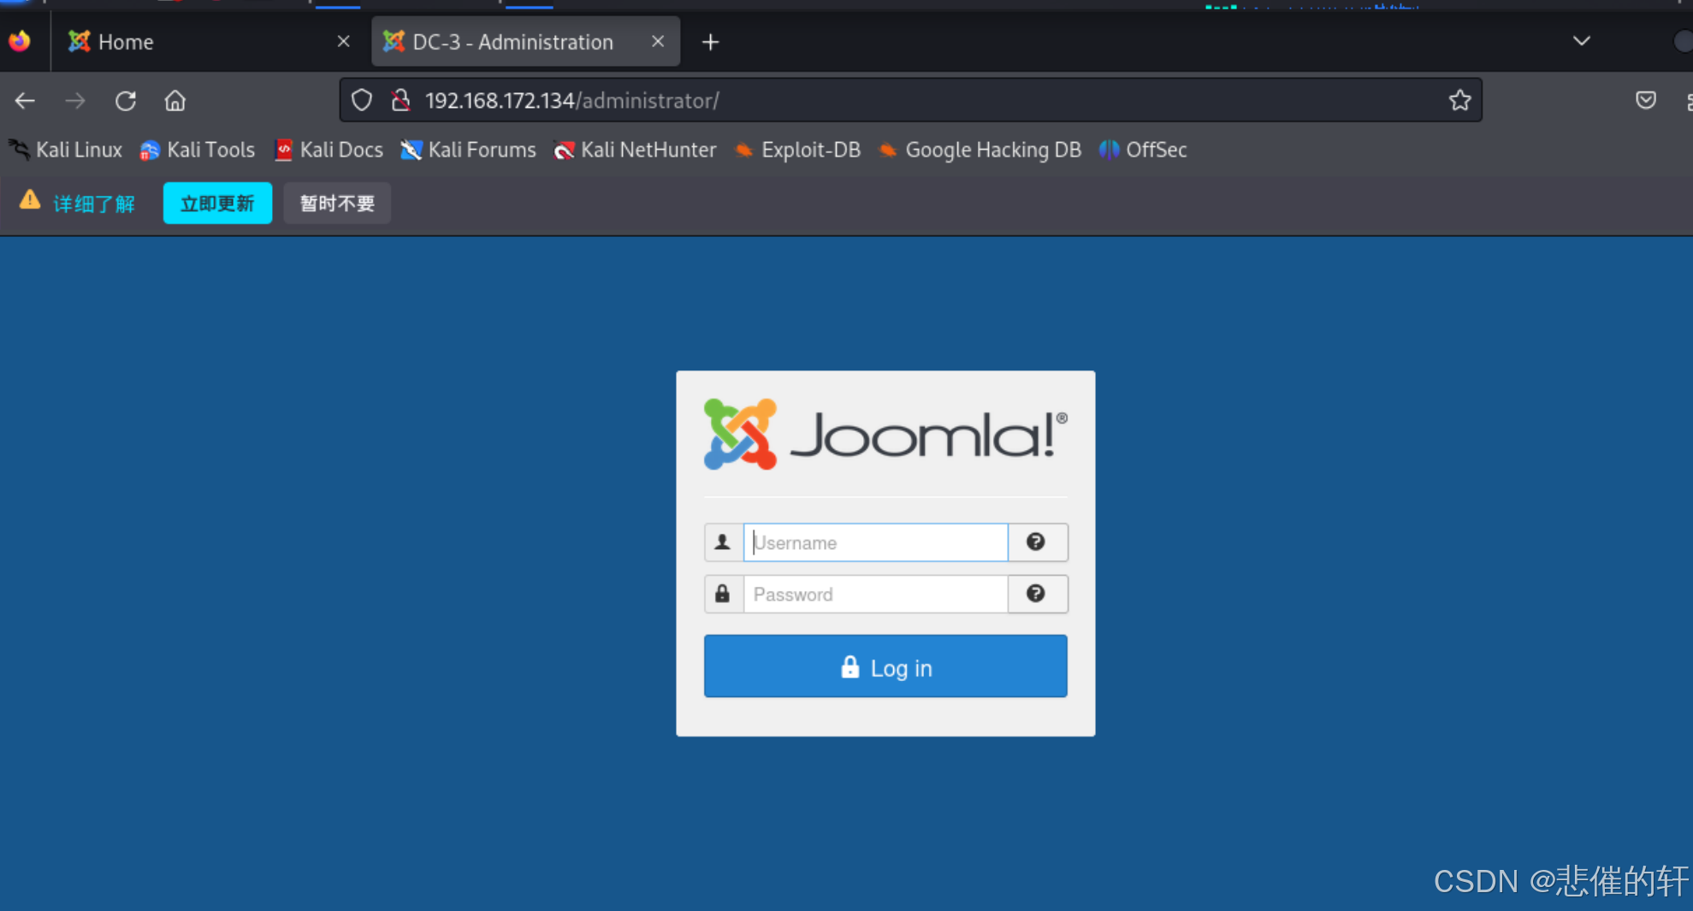Viewport: 1693px width, 911px height.
Task: Click the Log in button
Action: [x=885, y=666]
